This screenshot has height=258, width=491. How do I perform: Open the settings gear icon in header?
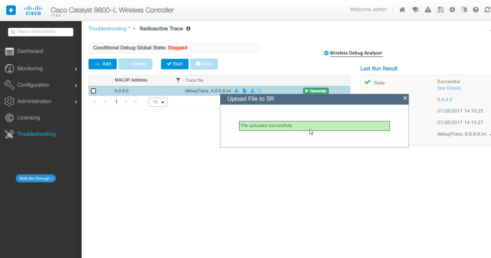[452, 10]
